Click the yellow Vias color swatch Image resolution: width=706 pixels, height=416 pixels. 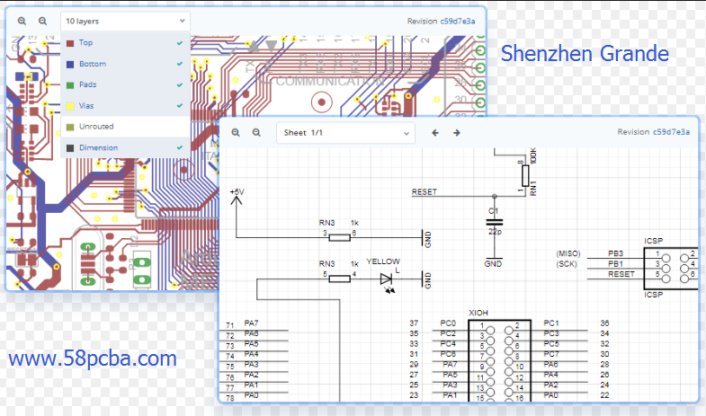point(70,106)
